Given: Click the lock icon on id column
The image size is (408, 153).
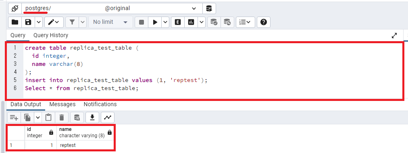Looking at the screenshot, I should click(51, 132).
